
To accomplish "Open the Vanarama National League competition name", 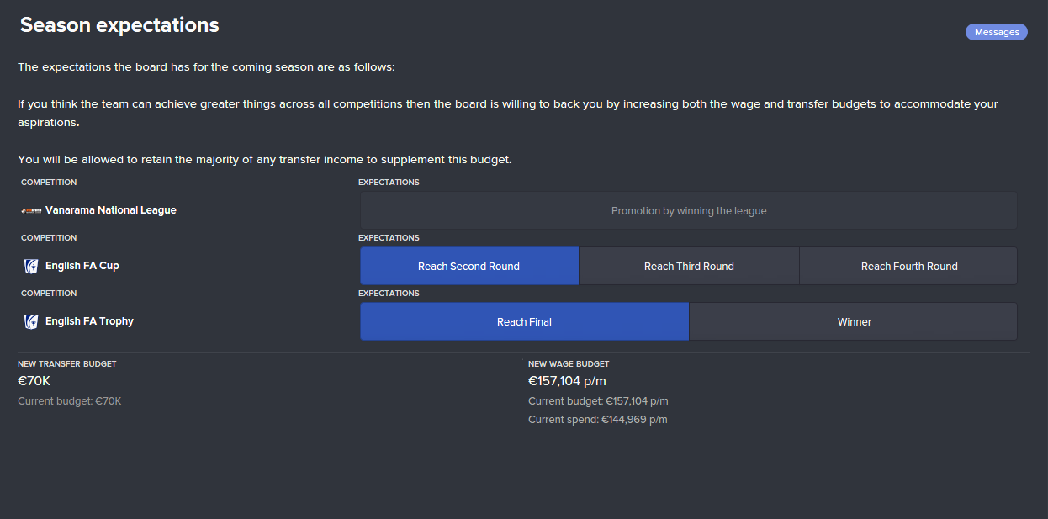I will pos(110,210).
